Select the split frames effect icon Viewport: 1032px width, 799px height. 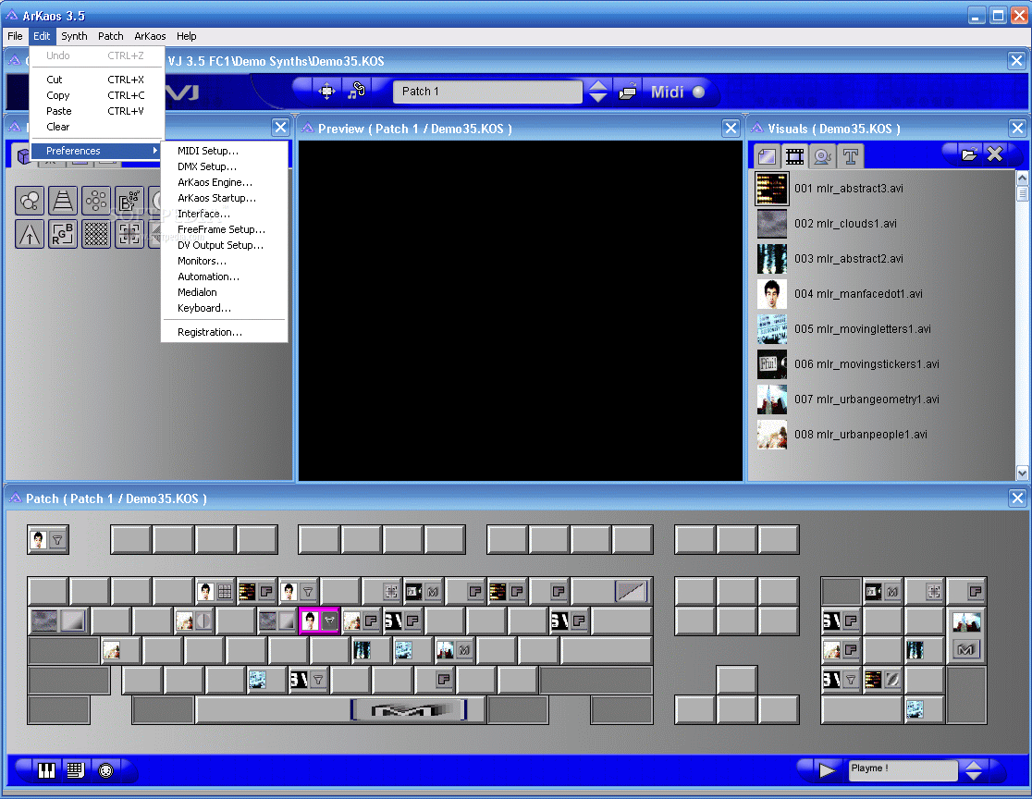pyautogui.click(x=129, y=234)
